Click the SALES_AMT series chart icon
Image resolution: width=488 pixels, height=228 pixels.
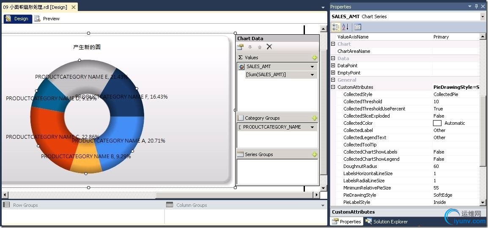coord(241,67)
